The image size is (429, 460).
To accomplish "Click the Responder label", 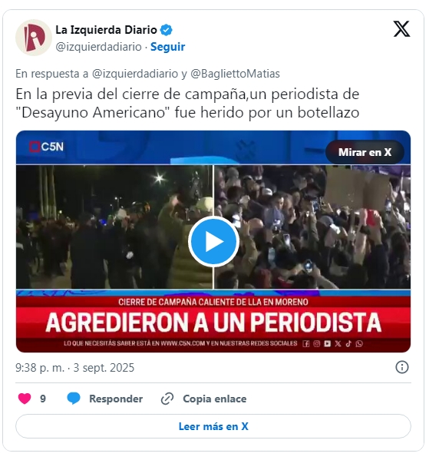I will [116, 399].
